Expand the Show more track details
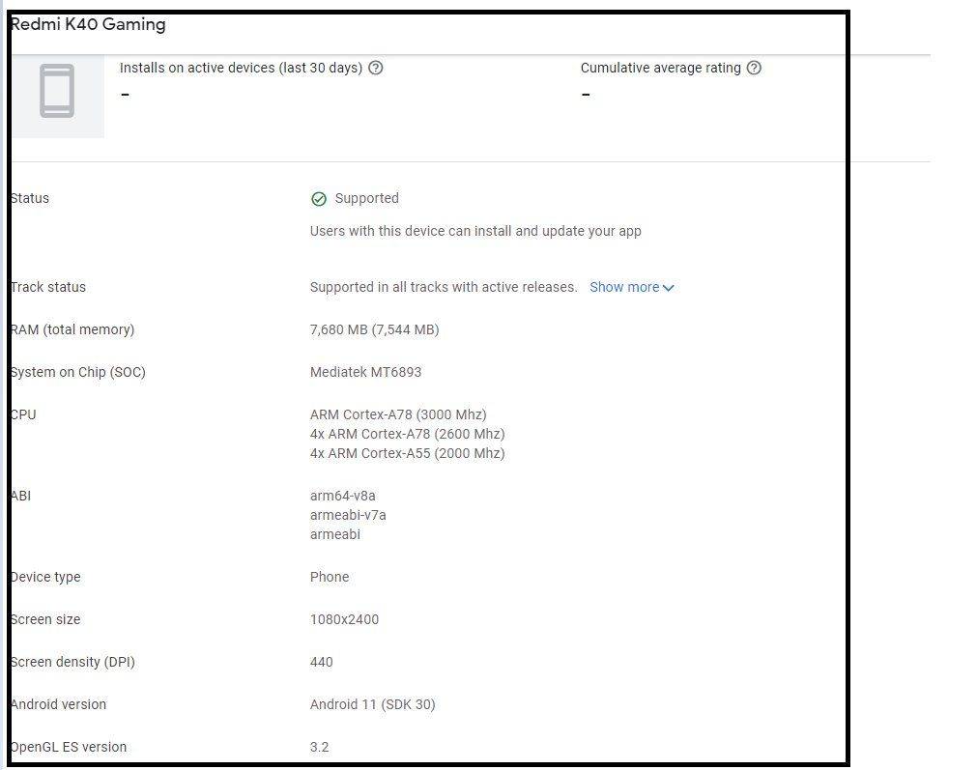Screen dimensions: 977x770 click(624, 287)
